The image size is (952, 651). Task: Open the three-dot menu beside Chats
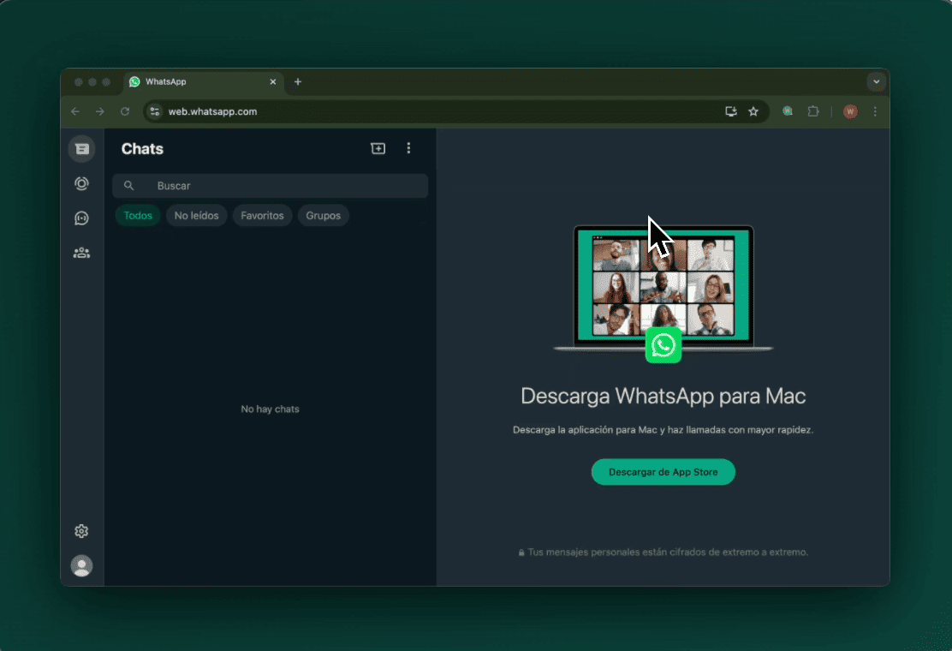point(408,148)
